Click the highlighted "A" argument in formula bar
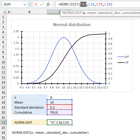This screenshot has width=140, height=140. (83, 4)
